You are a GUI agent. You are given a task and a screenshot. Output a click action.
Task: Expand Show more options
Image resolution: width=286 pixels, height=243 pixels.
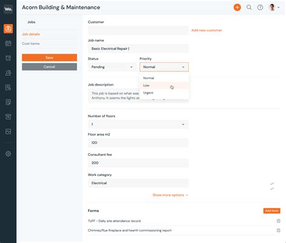[x=170, y=195]
